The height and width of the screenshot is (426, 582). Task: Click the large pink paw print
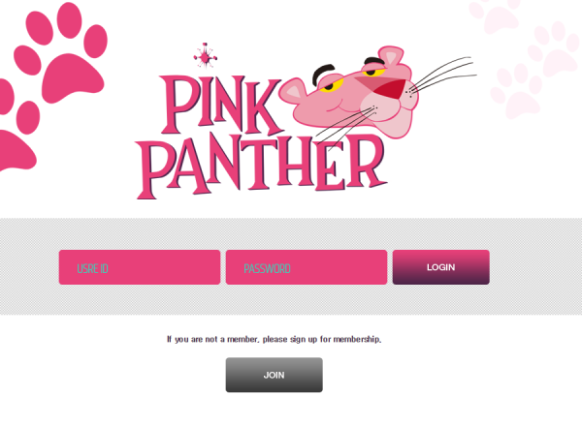pos(60,52)
